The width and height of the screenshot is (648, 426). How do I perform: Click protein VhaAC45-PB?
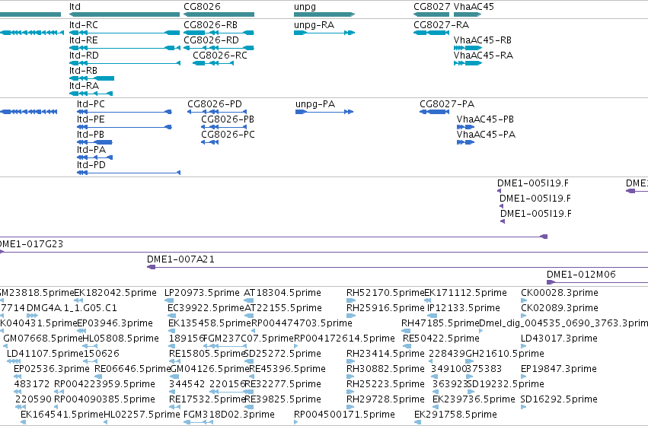pos(485,119)
